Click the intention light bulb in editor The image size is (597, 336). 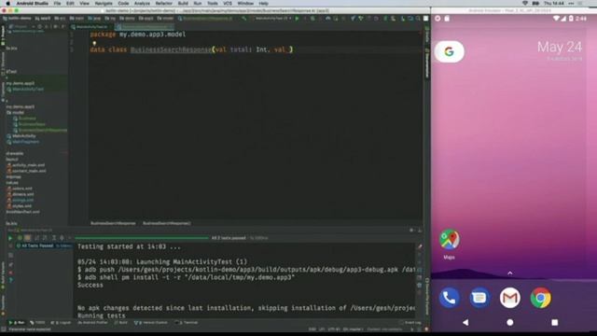coord(94,43)
